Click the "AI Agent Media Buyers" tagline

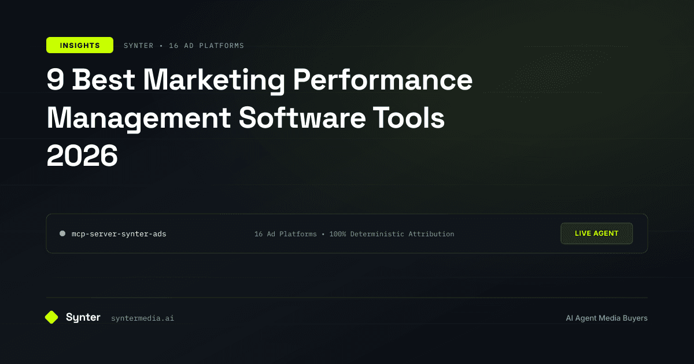click(607, 318)
